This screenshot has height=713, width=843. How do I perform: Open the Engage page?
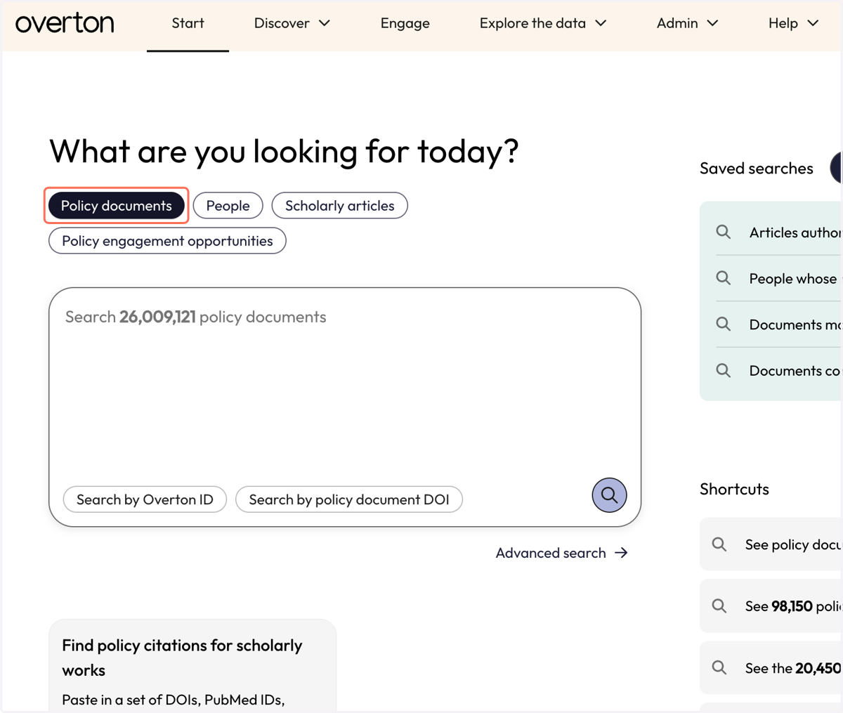[405, 23]
